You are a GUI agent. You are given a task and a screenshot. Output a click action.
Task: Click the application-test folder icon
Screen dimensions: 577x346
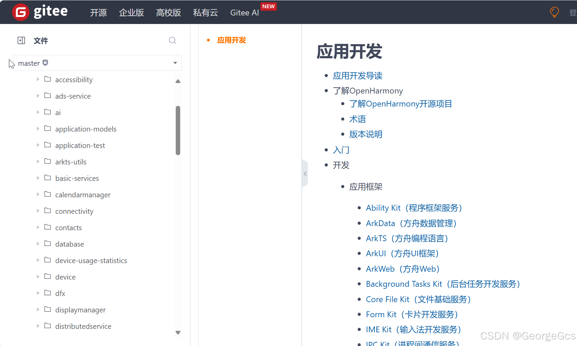(x=48, y=145)
